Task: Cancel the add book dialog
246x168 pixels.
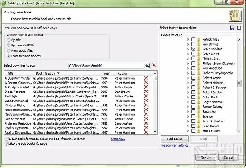Action: tap(229, 157)
